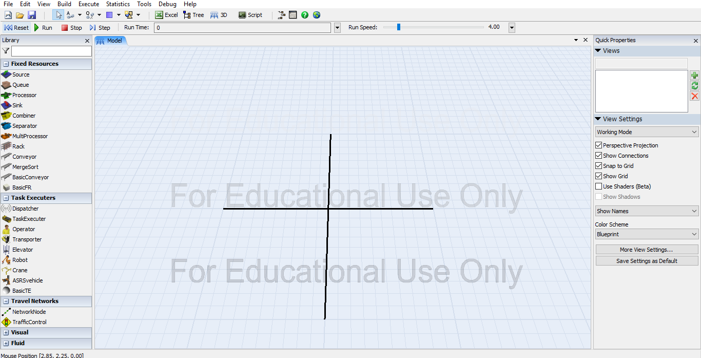Image resolution: width=701 pixels, height=358 pixels.
Task: Open the Execute menu
Action: (89, 4)
